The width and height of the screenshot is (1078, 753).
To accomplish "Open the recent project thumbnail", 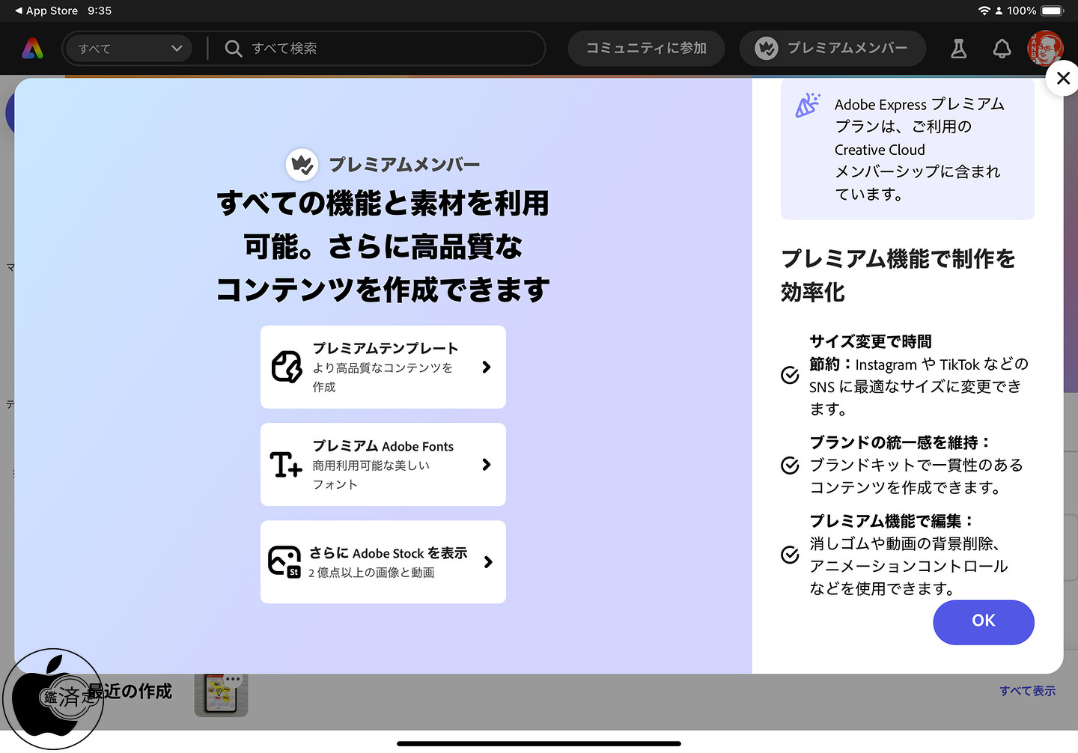I will pos(221,694).
